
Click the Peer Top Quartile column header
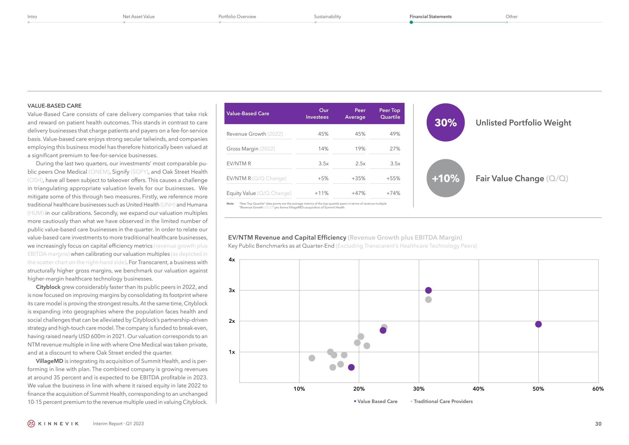click(390, 114)
